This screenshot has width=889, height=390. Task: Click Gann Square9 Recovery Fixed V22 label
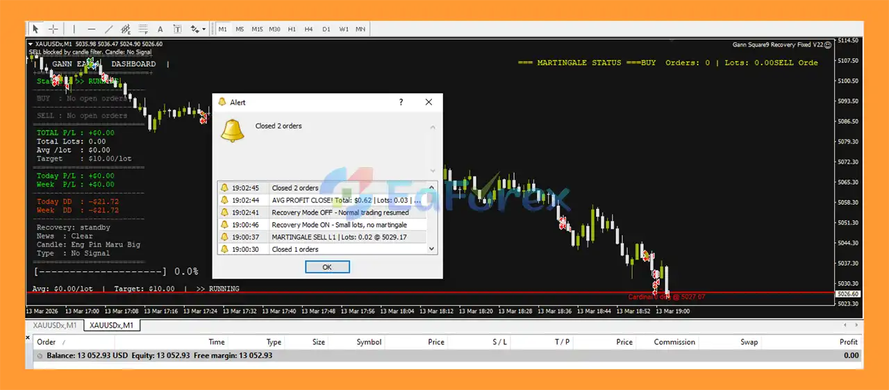coord(776,44)
